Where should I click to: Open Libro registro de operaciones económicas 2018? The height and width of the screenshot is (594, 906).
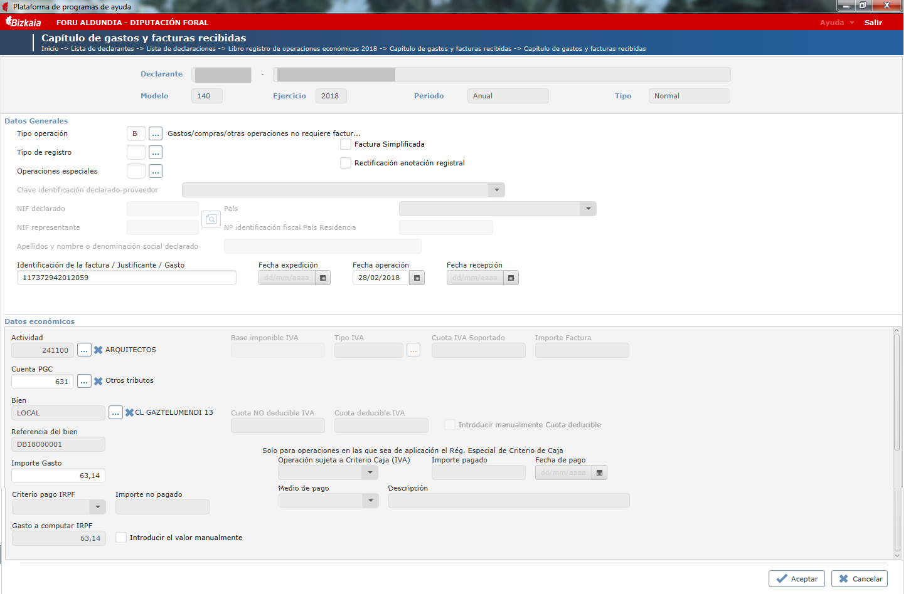pyautogui.click(x=302, y=49)
